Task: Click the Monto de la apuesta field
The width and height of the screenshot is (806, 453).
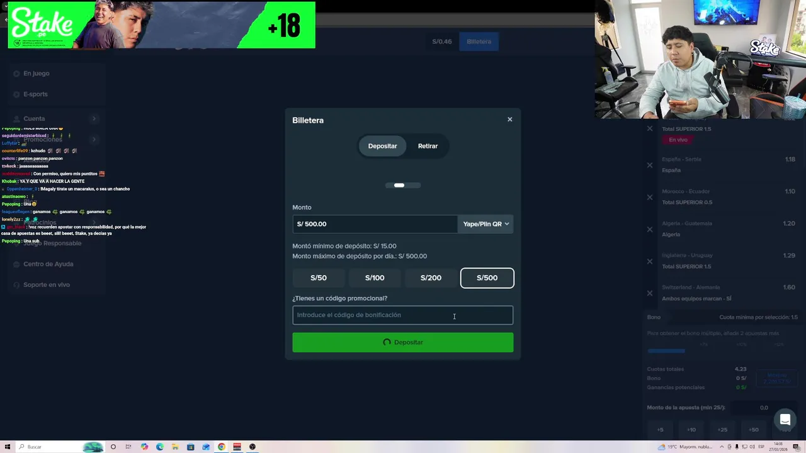Action: tap(764, 408)
